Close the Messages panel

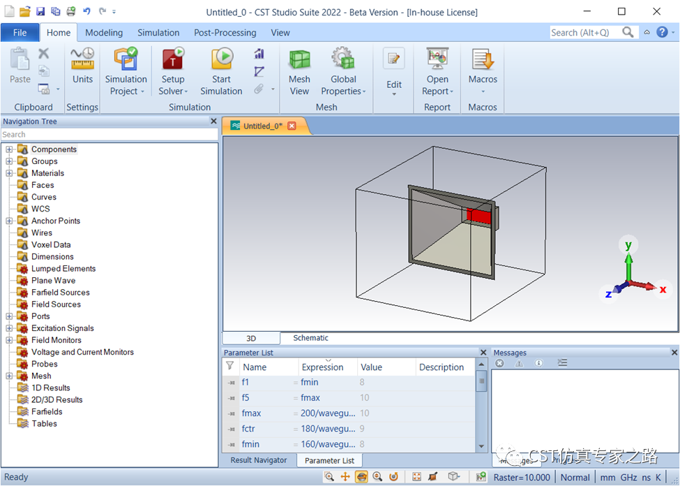[674, 352]
